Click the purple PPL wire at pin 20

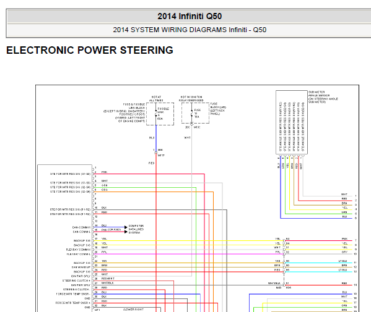[x=188, y=254]
